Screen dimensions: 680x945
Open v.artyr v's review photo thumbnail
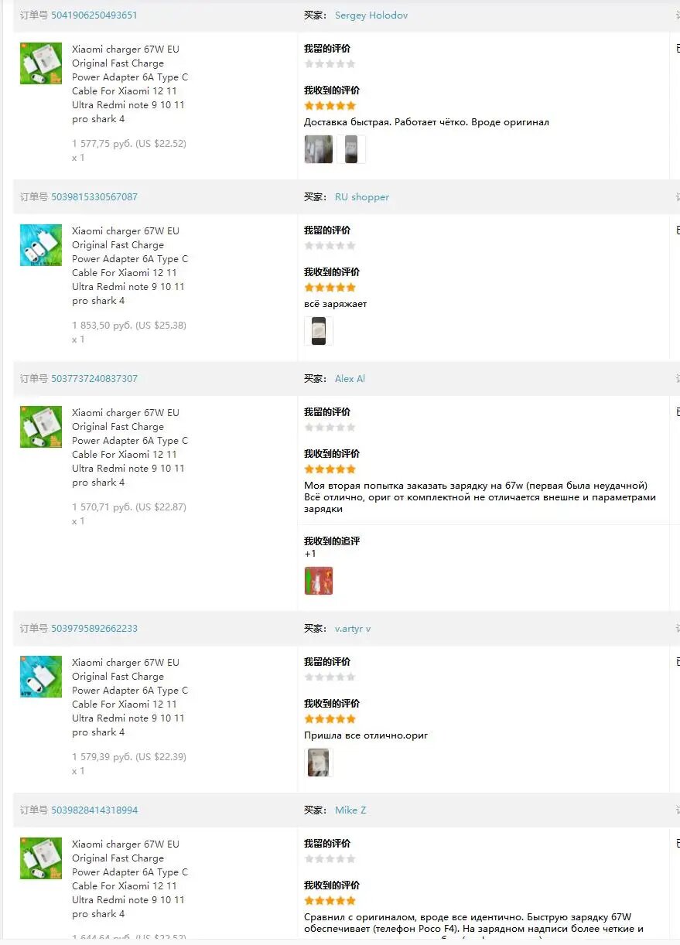pyautogui.click(x=319, y=762)
